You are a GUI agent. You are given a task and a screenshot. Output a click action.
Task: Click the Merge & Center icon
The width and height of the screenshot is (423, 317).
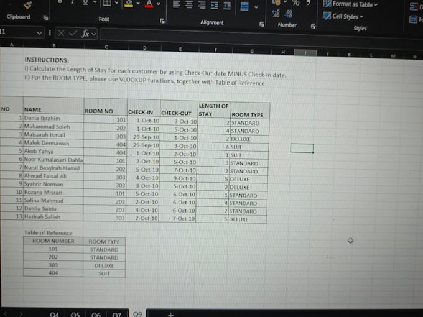[244, 6]
